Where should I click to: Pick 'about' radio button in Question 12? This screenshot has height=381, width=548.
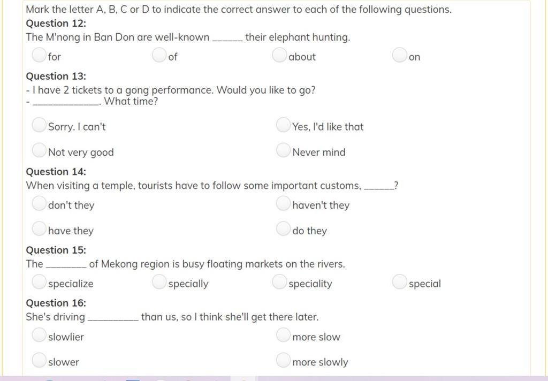(x=279, y=55)
